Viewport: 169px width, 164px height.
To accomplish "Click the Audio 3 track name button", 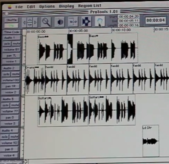I will [x=10, y=99].
